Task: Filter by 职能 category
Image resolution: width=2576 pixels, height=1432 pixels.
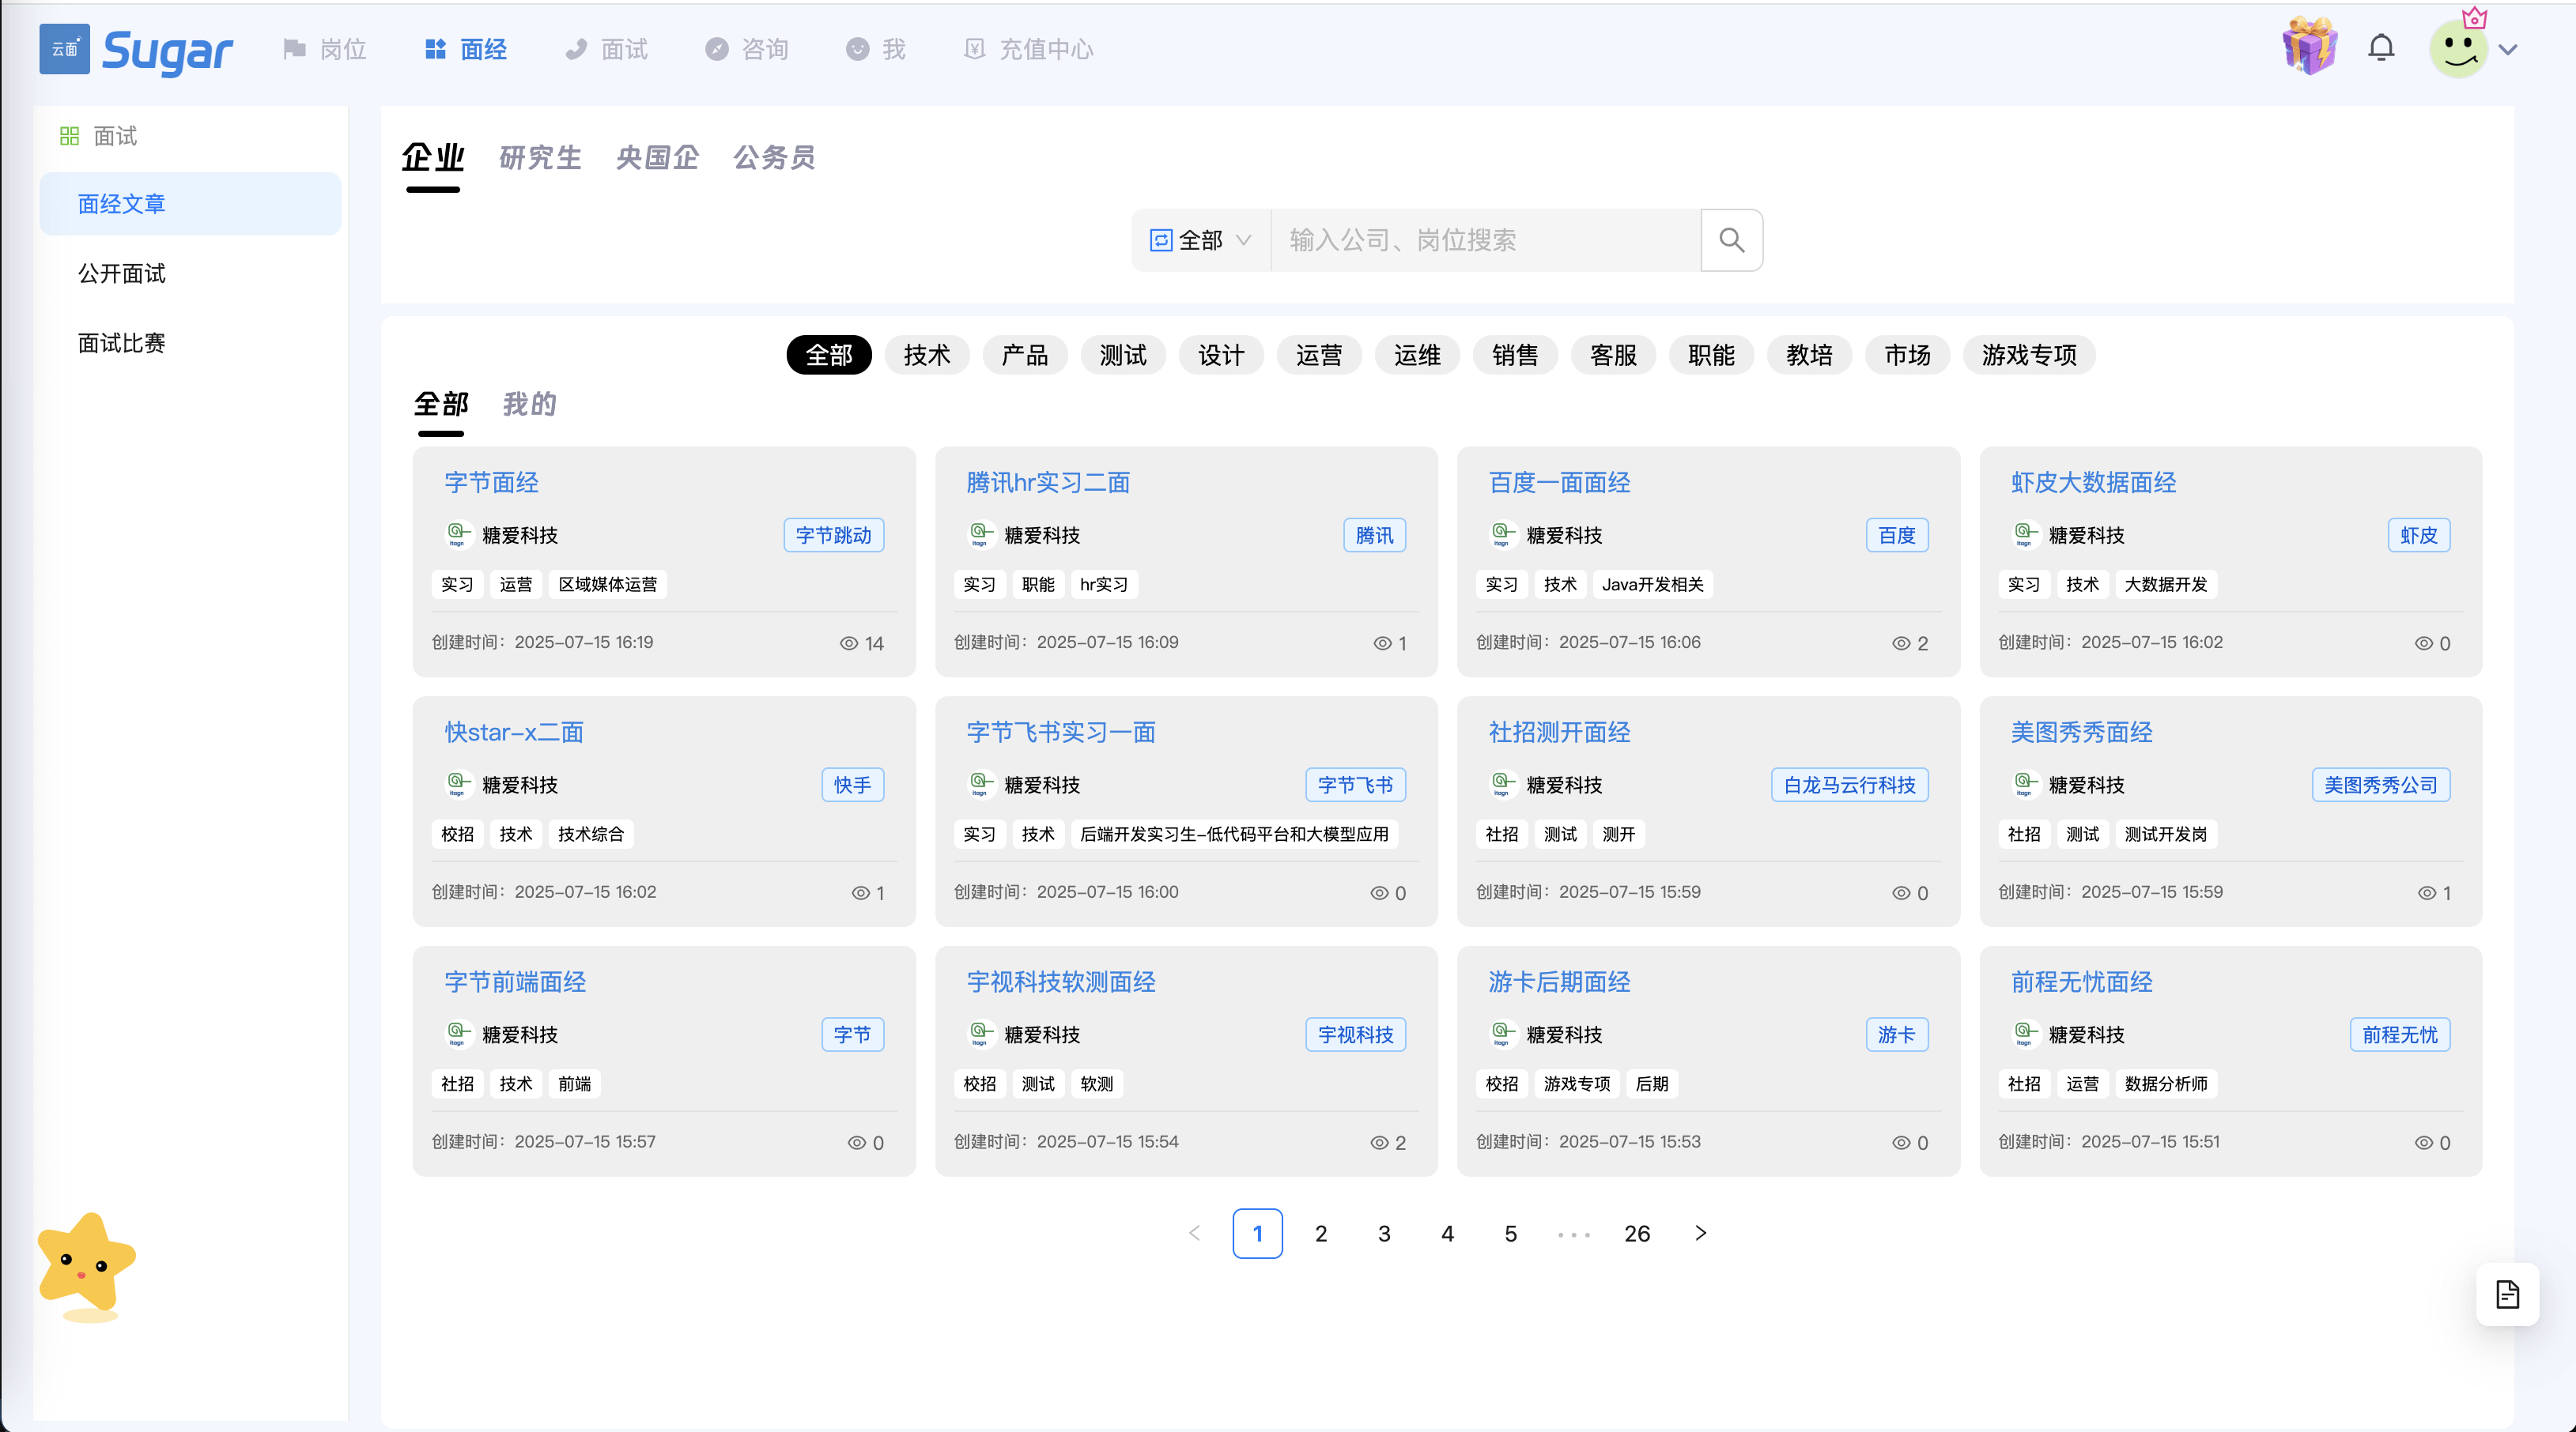Action: [x=1711, y=355]
